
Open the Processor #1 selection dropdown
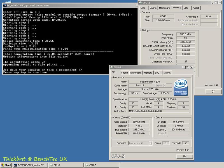point(150,143)
